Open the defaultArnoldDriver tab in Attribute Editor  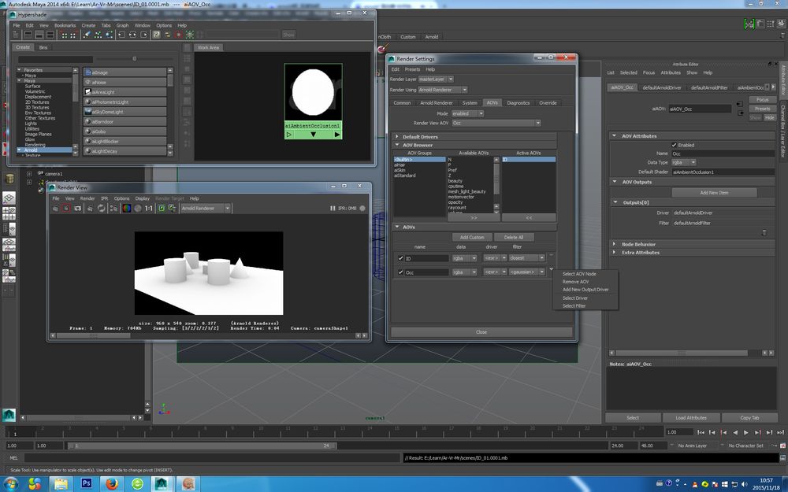[662, 87]
